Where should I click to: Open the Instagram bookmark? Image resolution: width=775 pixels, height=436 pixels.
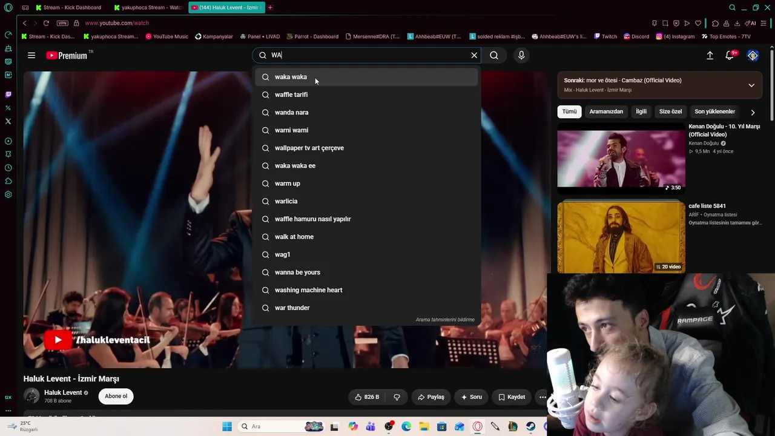(x=675, y=36)
